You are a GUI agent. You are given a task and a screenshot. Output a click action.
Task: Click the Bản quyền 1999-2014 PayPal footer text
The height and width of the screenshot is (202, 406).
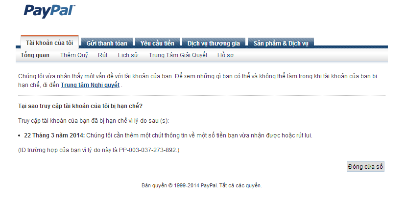pos(202,185)
